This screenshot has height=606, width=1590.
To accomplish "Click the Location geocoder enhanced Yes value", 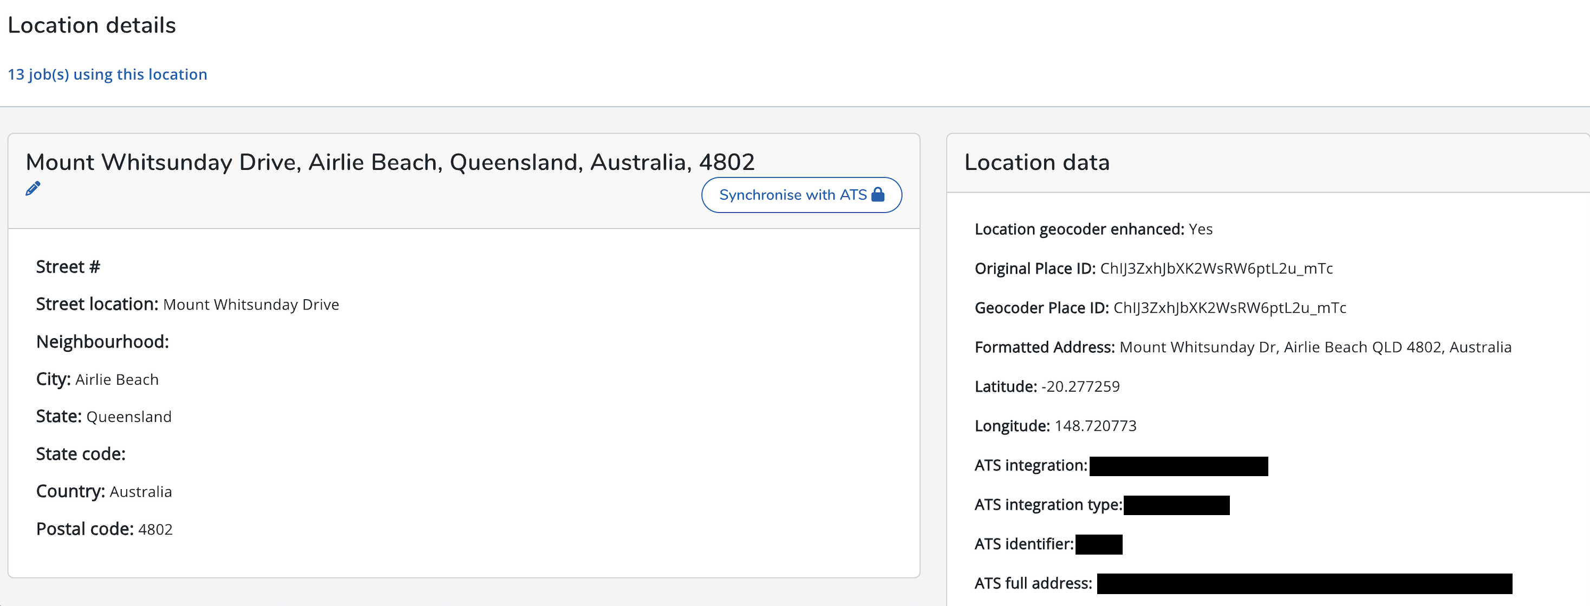I will (1200, 229).
